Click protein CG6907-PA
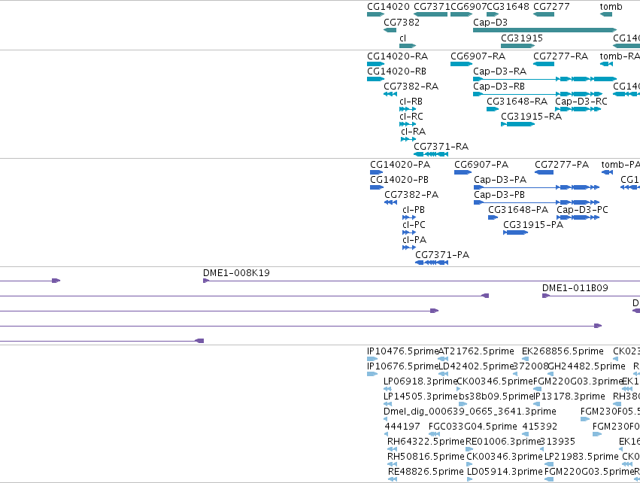 click(x=463, y=172)
